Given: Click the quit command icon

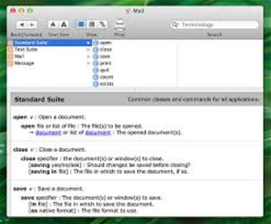Looking at the screenshot, I should pos(96,70).
